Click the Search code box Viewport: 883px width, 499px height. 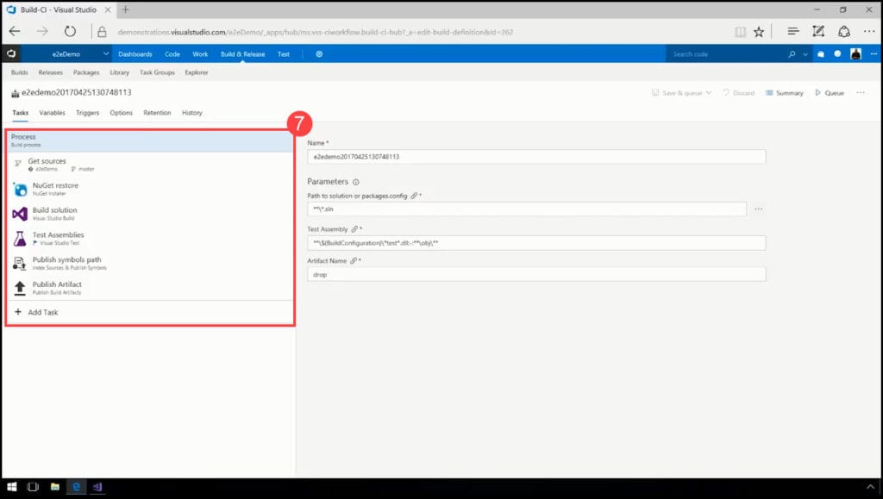(724, 54)
